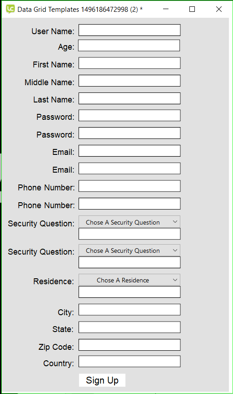Focus the Last Name input box
The height and width of the screenshot is (394, 233).
(x=129, y=98)
